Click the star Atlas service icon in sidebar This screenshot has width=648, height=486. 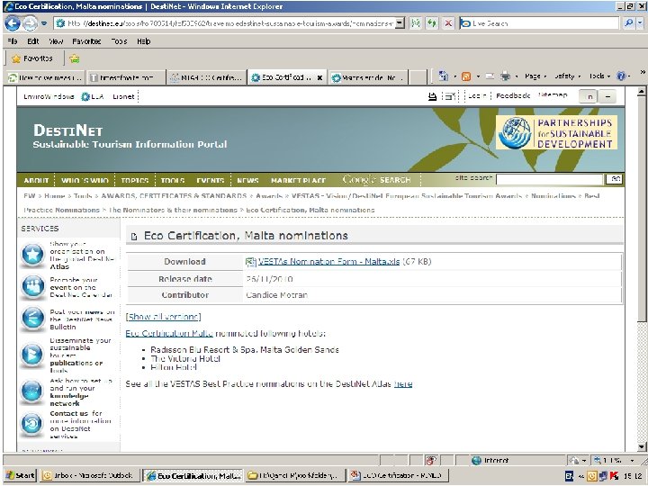pos(32,255)
